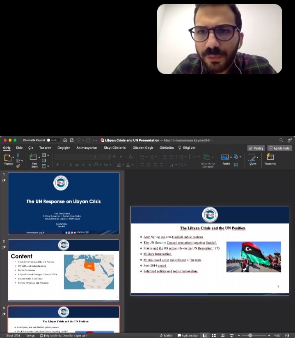Click the Resim picture icon

[x=225, y=157]
